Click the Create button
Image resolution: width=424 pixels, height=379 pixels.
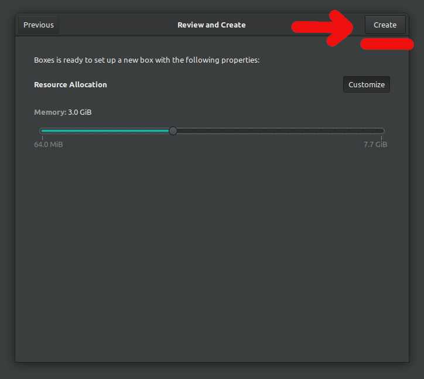[385, 25]
